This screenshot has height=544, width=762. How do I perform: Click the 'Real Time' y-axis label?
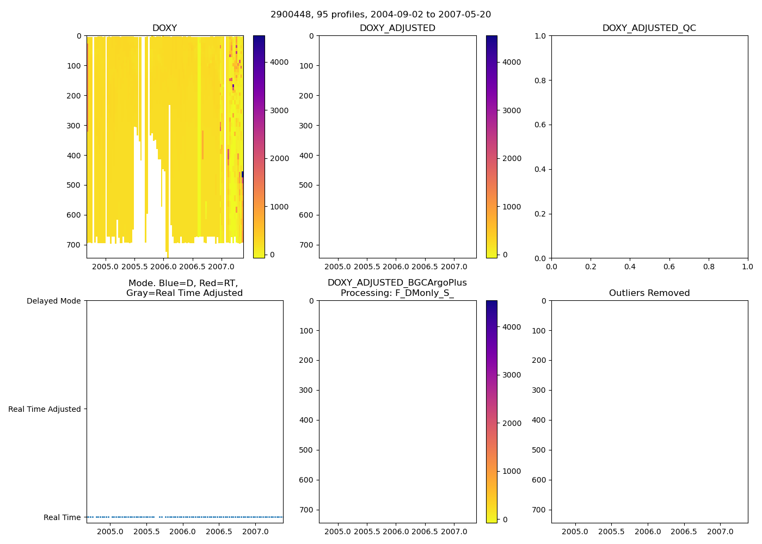pos(62,518)
